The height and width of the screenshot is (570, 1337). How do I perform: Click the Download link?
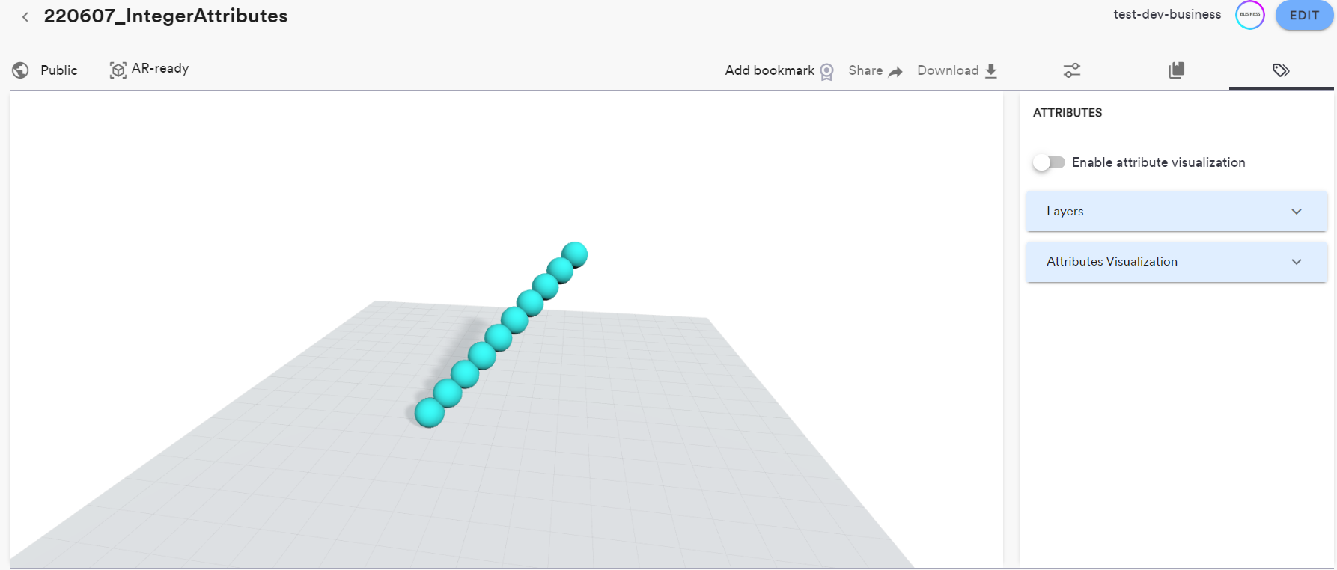(x=948, y=70)
